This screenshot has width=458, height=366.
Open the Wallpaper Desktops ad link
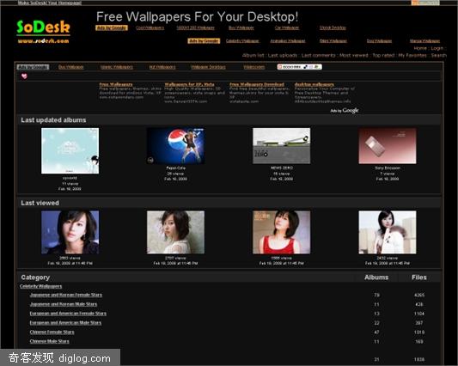[208, 67]
